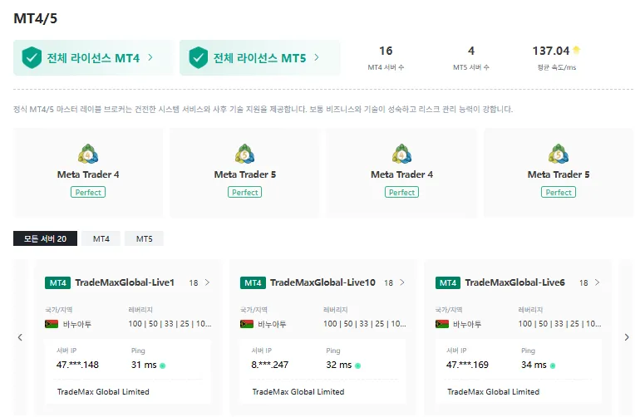Click MT4 badge on TradeMaxGlobal-Live6 card
The image size is (640, 417).
[x=448, y=282]
